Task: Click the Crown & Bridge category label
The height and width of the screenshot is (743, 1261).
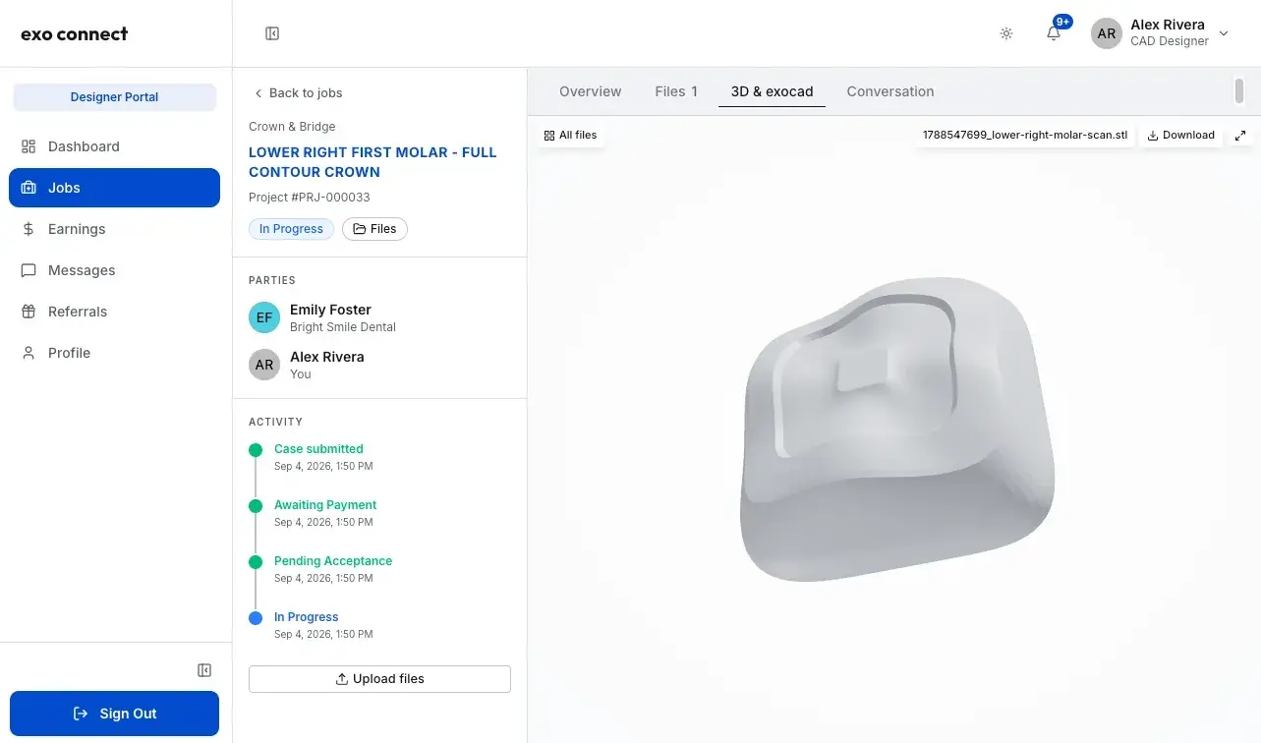Action: (292, 127)
